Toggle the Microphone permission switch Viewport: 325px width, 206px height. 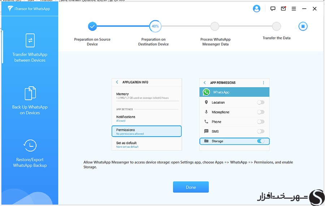261,112
